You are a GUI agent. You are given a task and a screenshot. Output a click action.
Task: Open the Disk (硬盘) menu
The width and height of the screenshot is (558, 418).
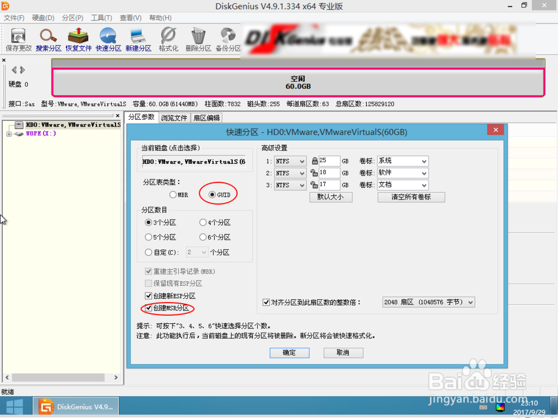(43, 18)
